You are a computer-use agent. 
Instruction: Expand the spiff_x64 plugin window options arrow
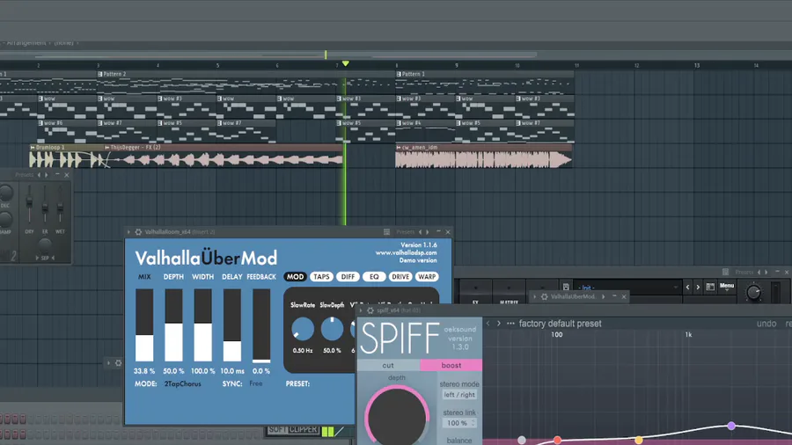click(361, 310)
